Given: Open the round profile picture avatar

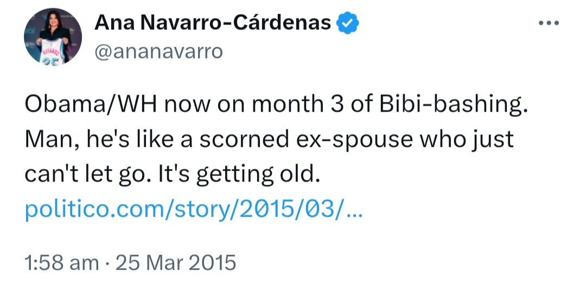Looking at the screenshot, I should tap(53, 36).
